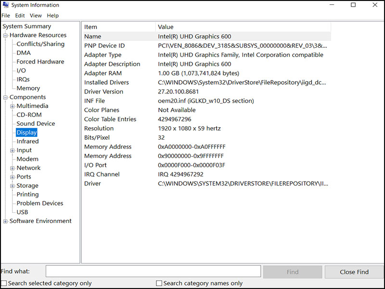Select the Display tree item

pyautogui.click(x=26, y=132)
